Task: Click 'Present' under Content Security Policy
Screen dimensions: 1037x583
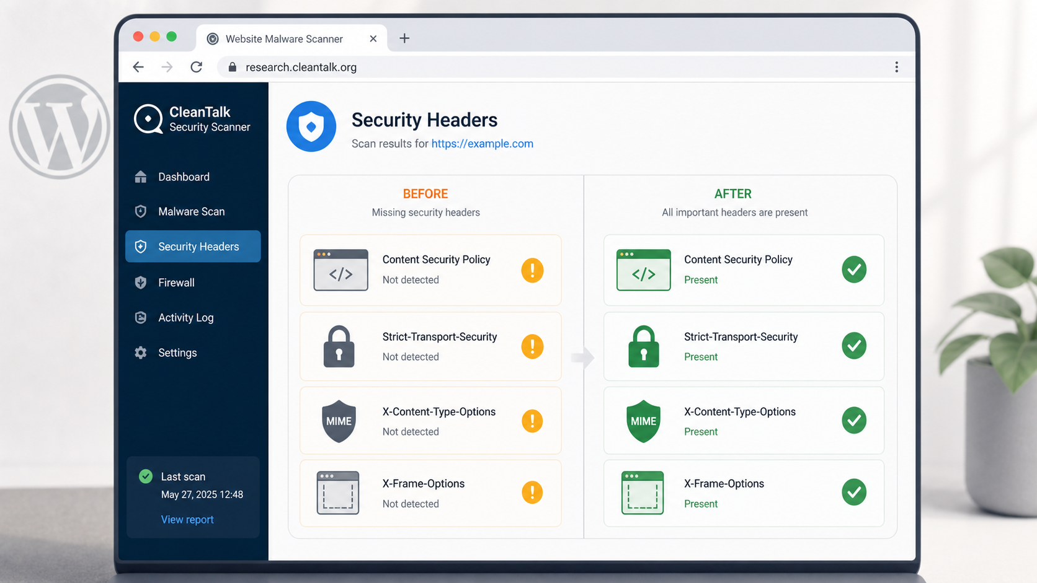Action: pyautogui.click(x=701, y=280)
